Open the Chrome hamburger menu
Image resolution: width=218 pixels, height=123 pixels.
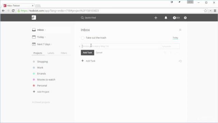[x=215, y=11]
